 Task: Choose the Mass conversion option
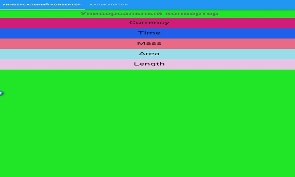[x=147, y=44]
